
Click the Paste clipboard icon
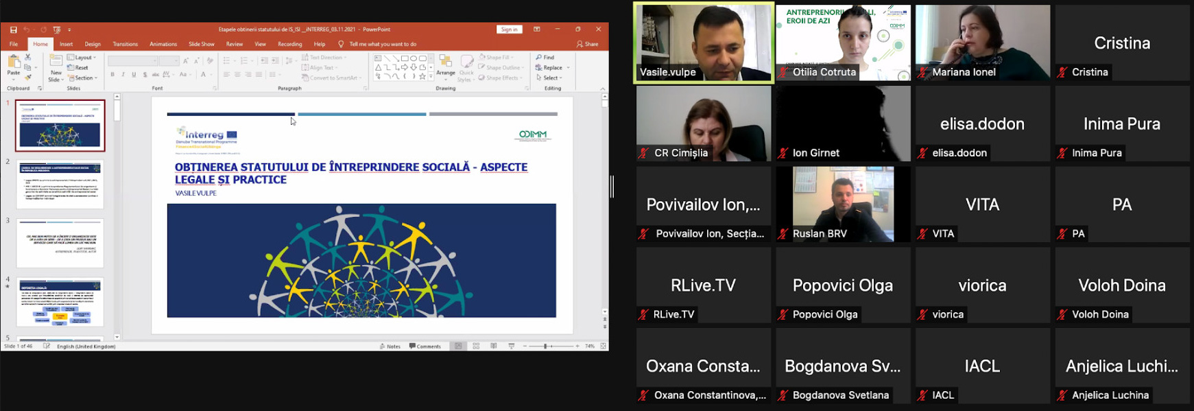point(14,64)
